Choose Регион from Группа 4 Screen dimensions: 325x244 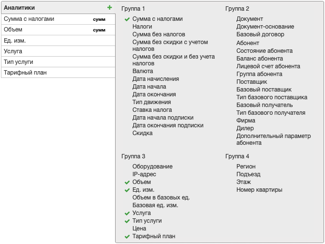[x=246, y=167]
